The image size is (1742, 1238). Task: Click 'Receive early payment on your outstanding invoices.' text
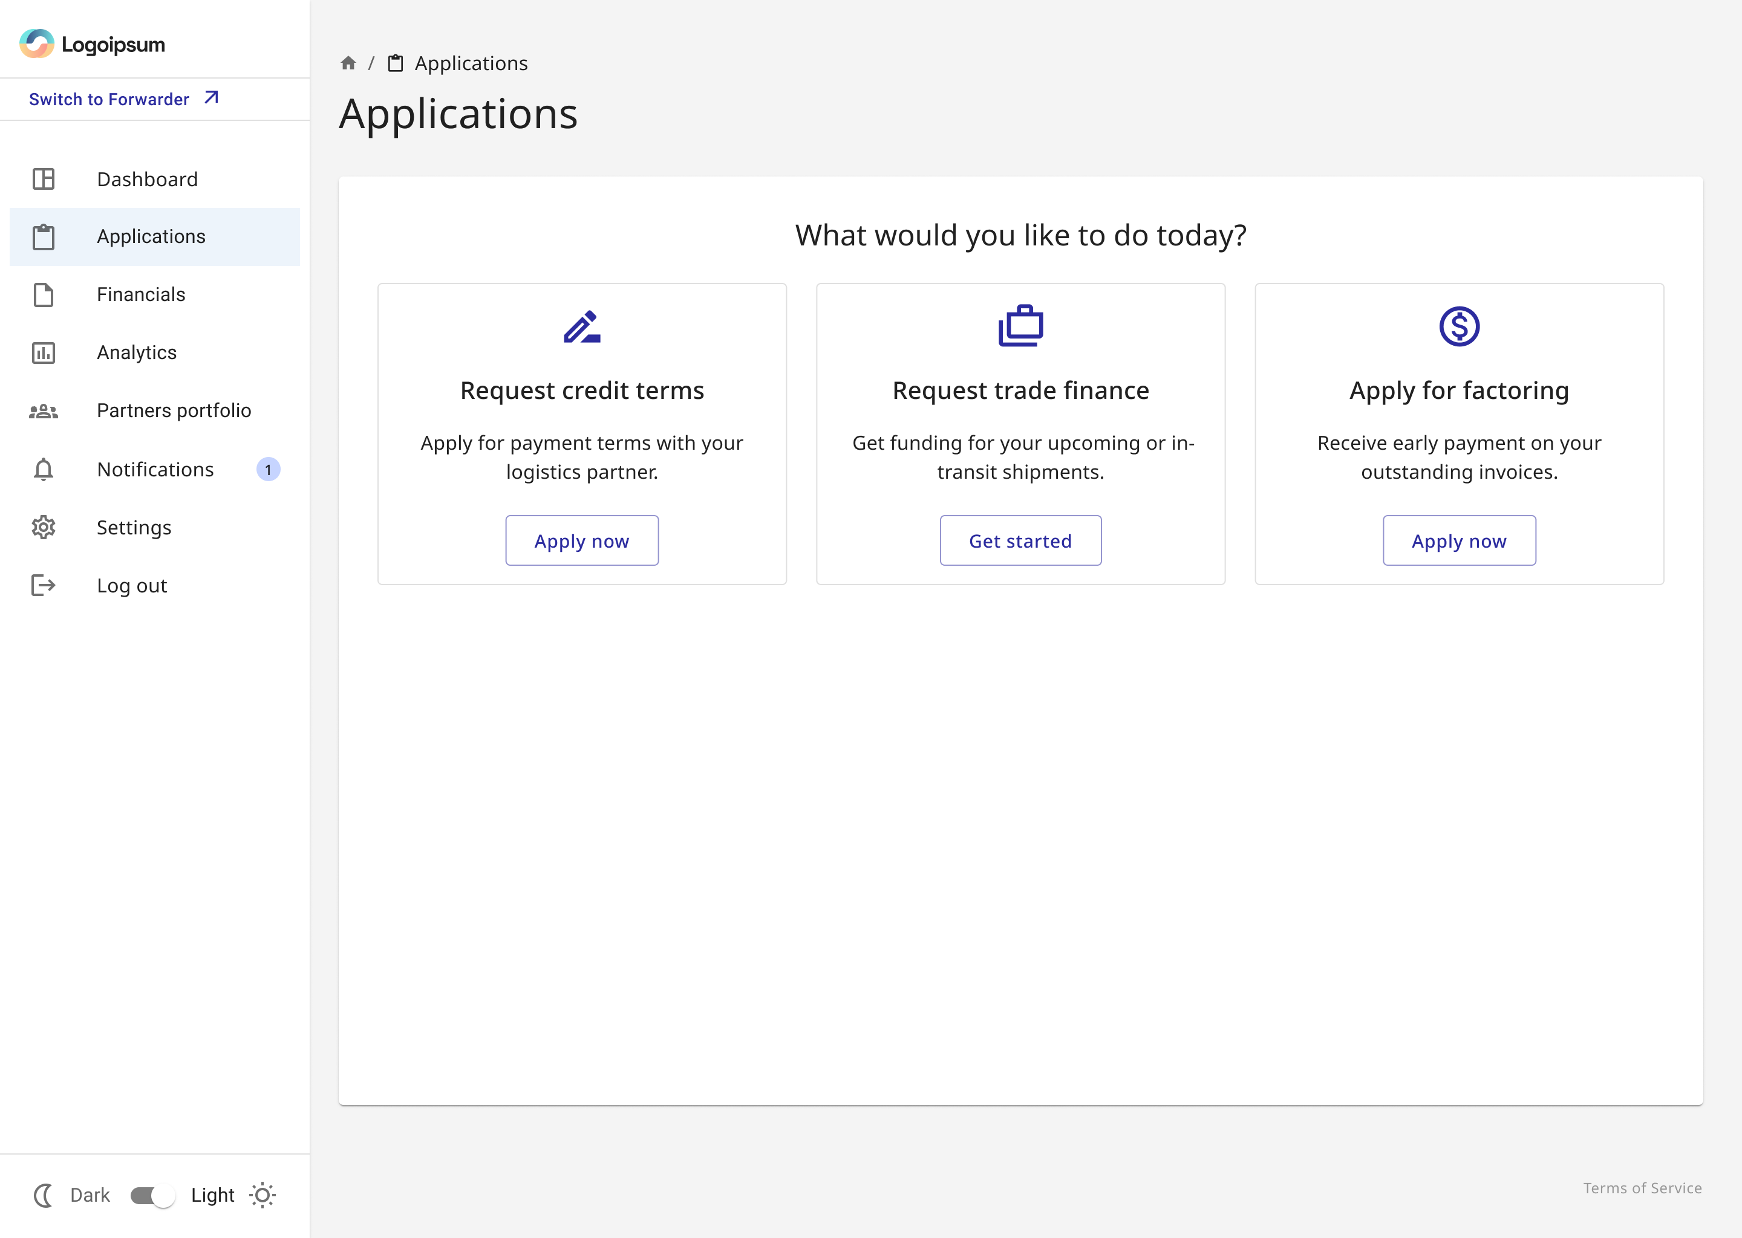[1459, 458]
